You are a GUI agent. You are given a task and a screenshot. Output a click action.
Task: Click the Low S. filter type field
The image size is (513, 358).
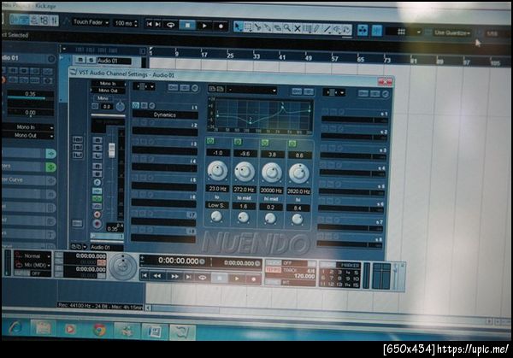[216, 205]
